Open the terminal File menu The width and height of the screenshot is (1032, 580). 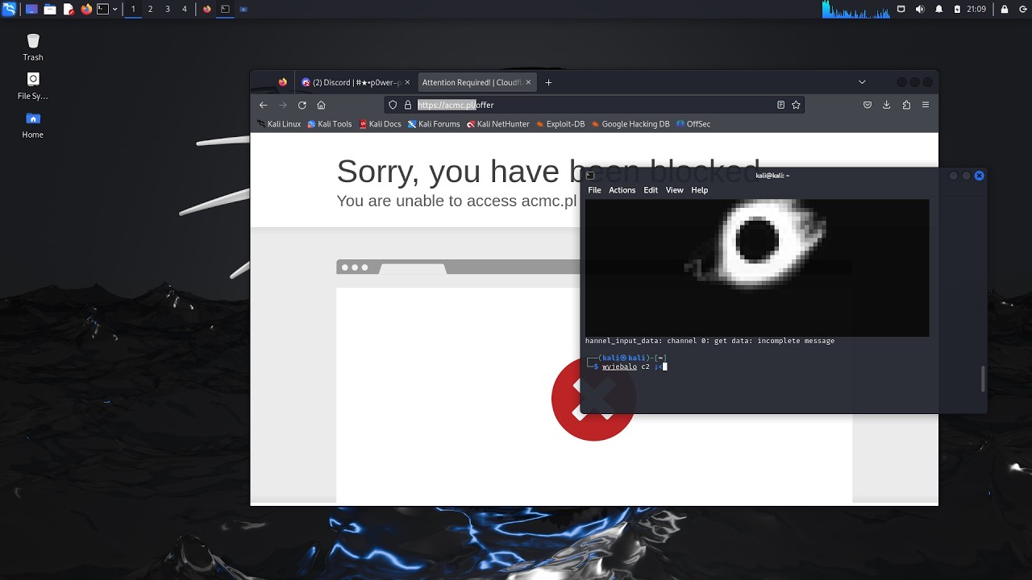[x=594, y=190]
